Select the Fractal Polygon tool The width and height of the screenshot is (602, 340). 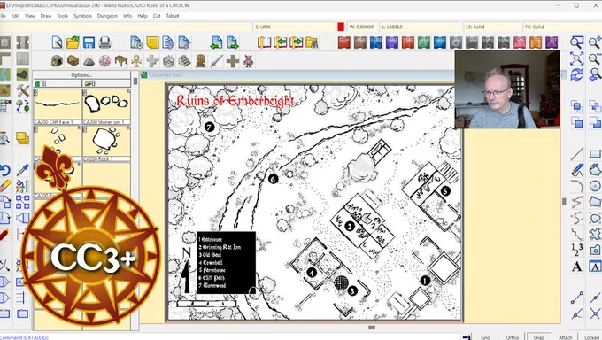[595, 234]
